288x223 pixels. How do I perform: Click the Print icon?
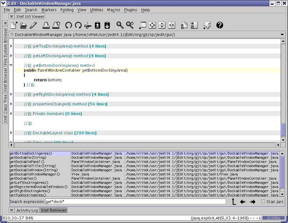point(46,25)
